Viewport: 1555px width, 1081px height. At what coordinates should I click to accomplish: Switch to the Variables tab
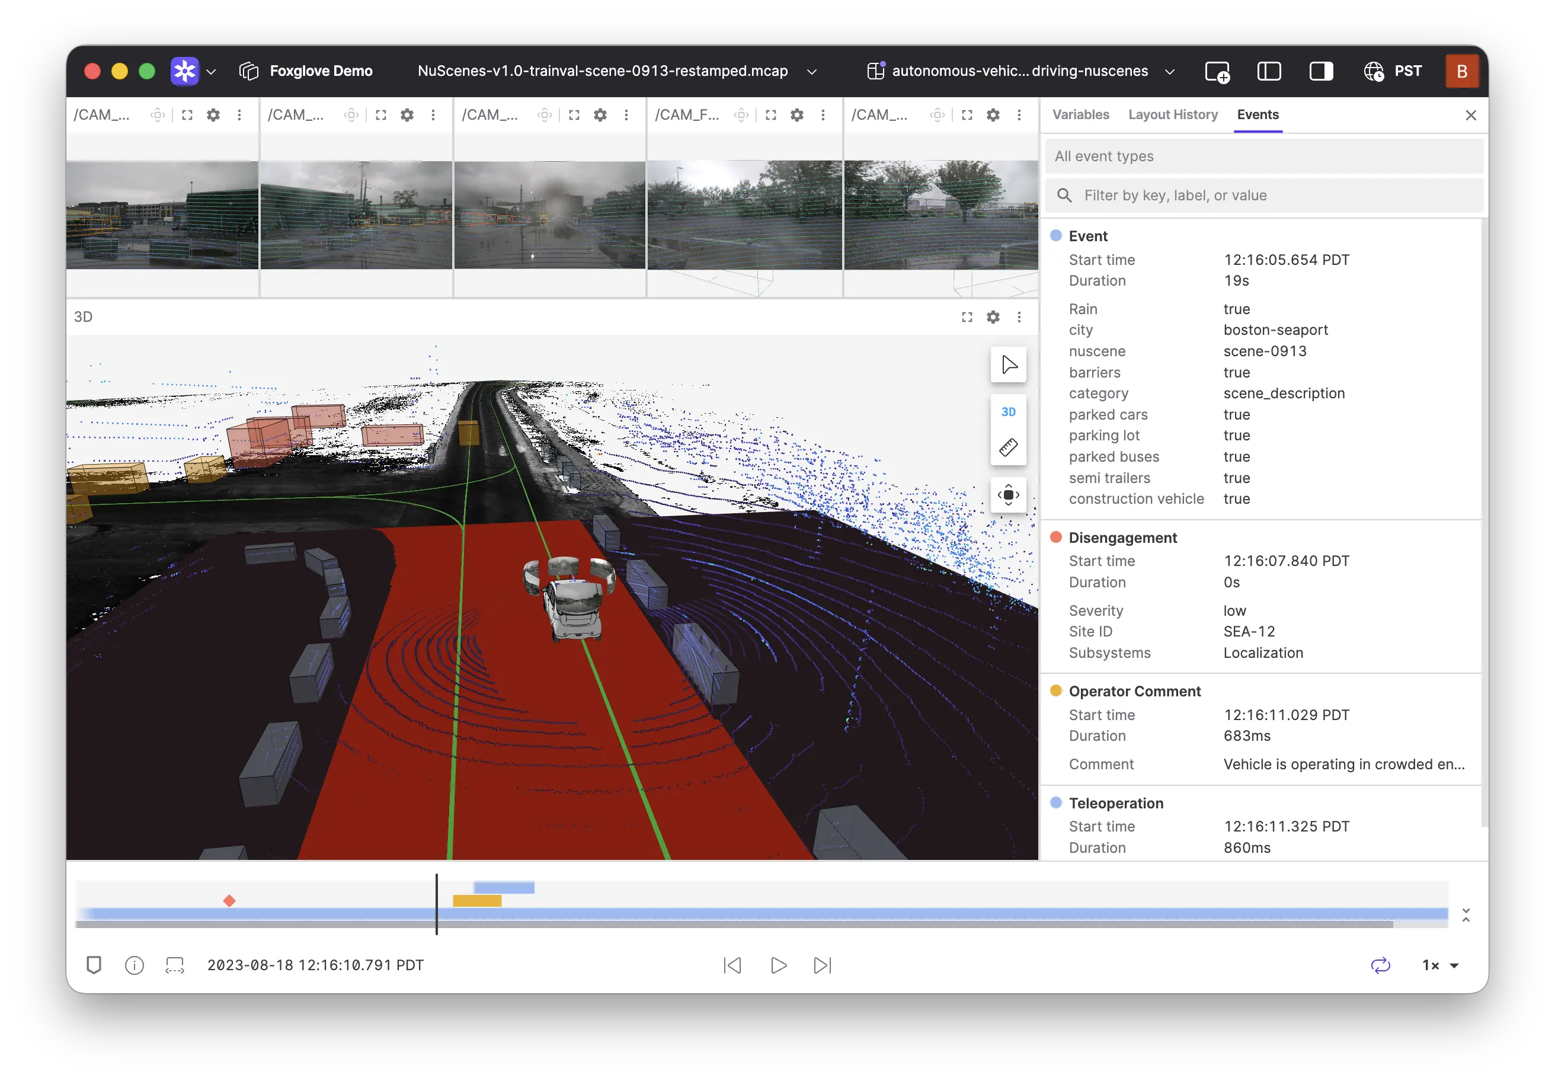1080,114
